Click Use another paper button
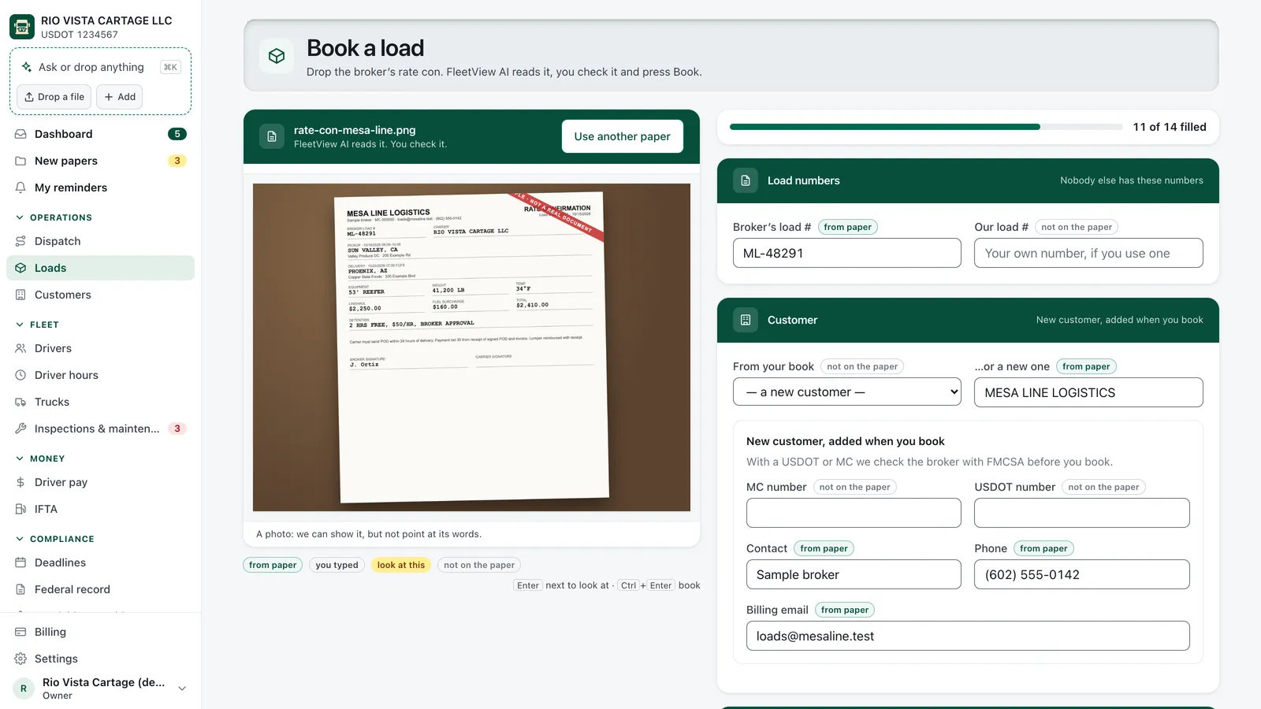 pos(623,136)
